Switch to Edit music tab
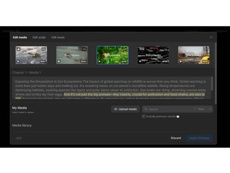The height and width of the screenshot is (173, 230). click(x=58, y=37)
